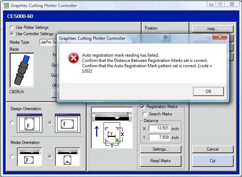Click the Graphtec app icon in title bar
This screenshot has width=242, height=177.
tap(6, 6)
